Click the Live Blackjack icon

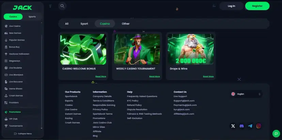[x=6, y=75]
